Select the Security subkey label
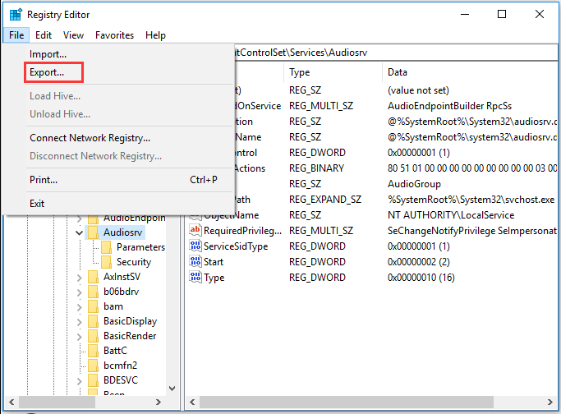Image resolution: width=561 pixels, height=414 pixels. click(134, 262)
